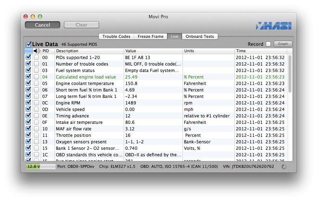Image resolution: width=317 pixels, height=201 pixels.
Task: Uncheck enable checkbox for Vehicle speed row
Action: (28, 109)
